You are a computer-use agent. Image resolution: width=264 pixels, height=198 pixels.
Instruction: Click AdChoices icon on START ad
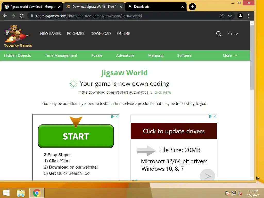click(x=113, y=116)
